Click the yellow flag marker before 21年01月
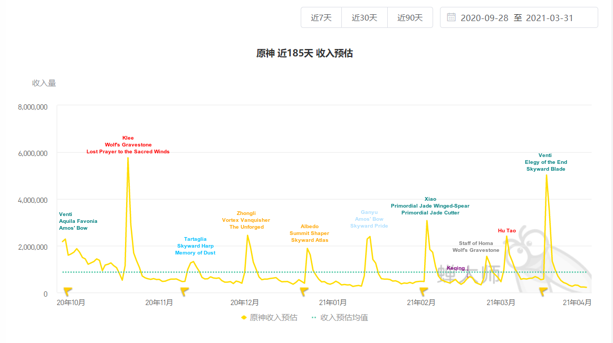The width and height of the screenshot is (613, 343). pyautogui.click(x=304, y=291)
